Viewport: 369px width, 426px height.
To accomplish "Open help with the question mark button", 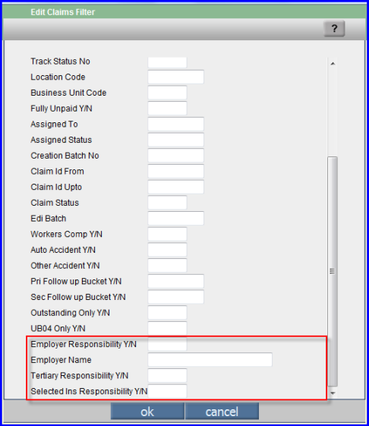I will pos(334,29).
